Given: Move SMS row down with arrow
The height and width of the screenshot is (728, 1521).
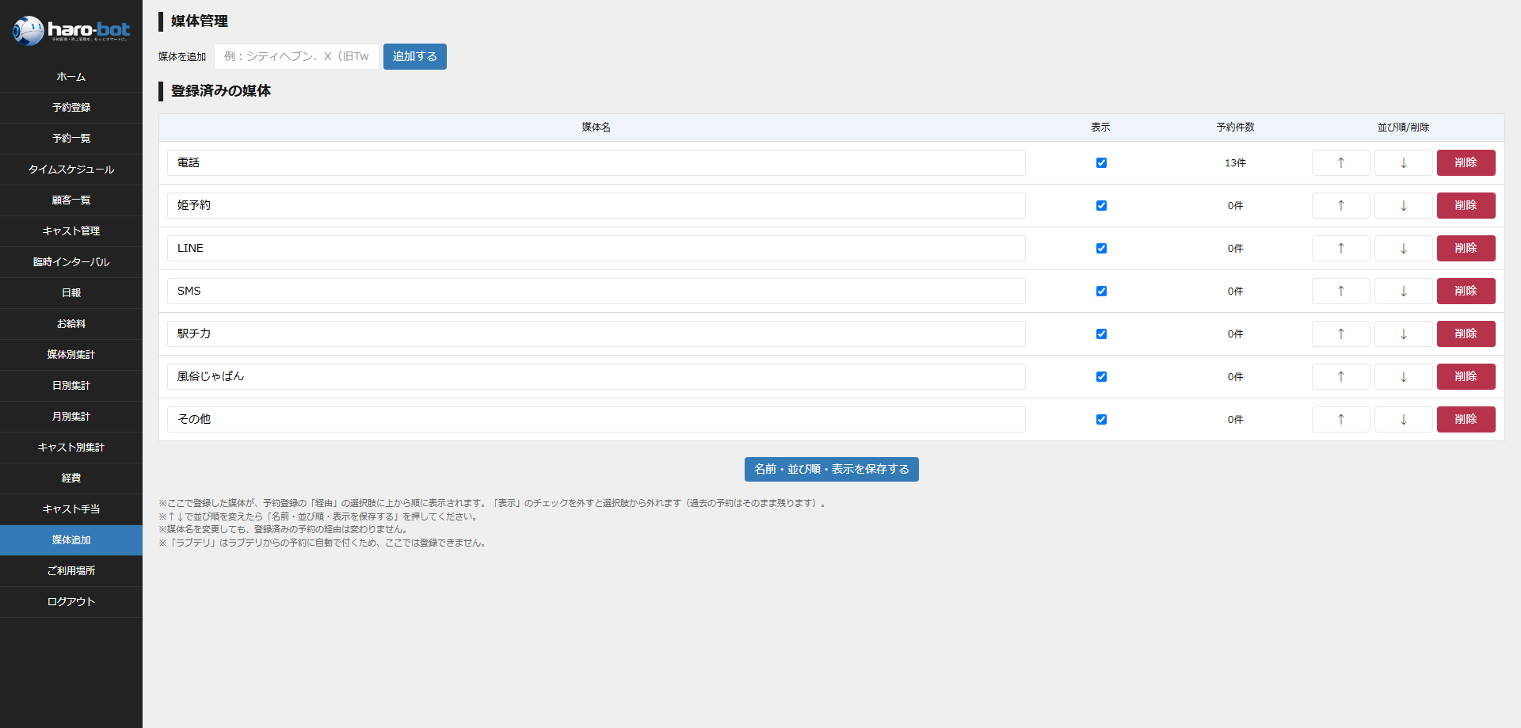Looking at the screenshot, I should point(1404,291).
